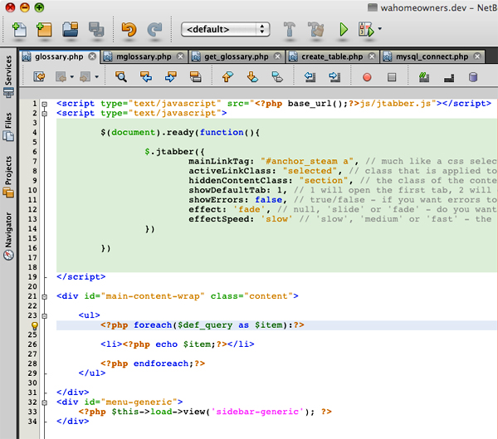
Task: Open the Services side panel
Action: tap(8, 76)
